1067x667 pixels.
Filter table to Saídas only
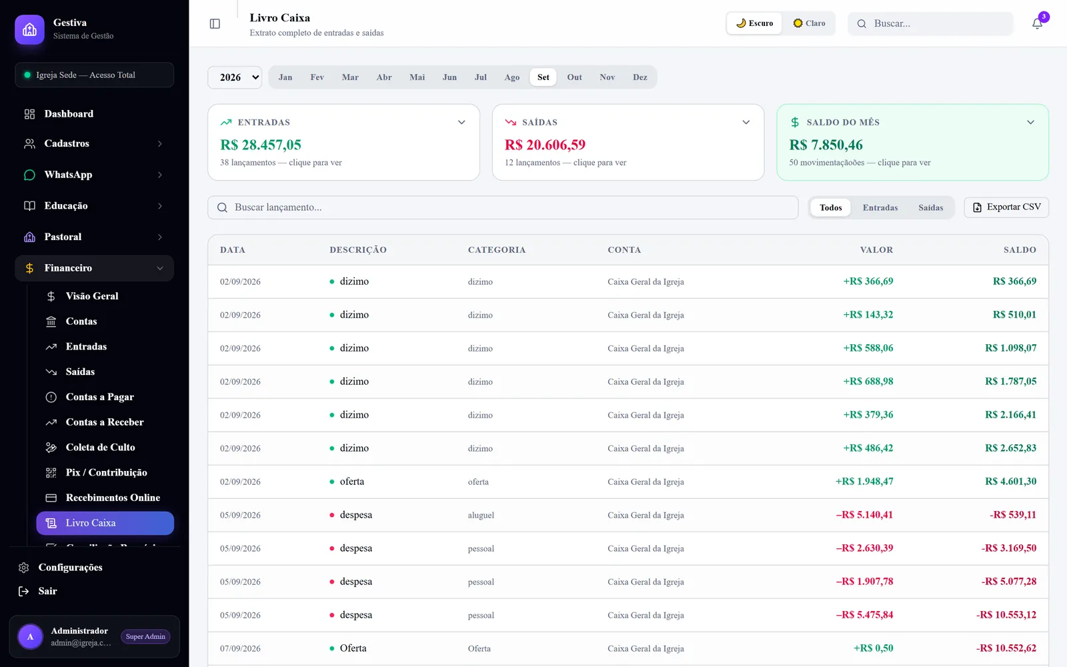tap(930, 207)
